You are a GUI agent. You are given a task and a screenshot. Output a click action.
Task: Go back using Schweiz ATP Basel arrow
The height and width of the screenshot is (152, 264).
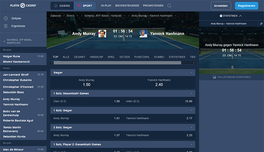(x=4, y=41)
